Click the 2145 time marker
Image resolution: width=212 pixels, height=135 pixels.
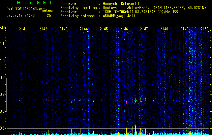[104, 29]
